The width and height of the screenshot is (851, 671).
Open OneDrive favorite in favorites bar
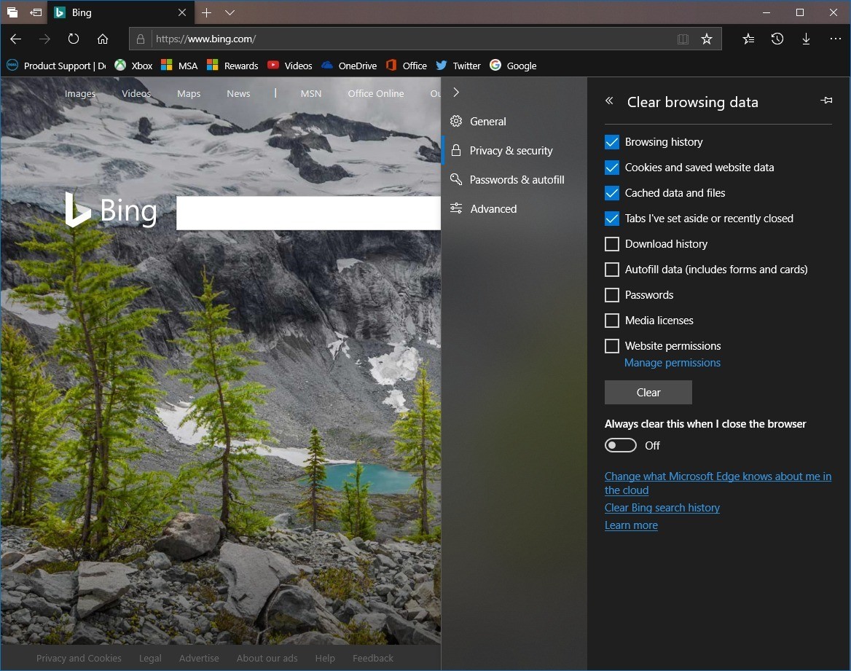(349, 66)
